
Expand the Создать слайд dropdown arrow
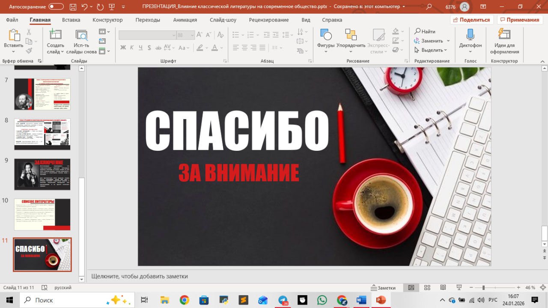62,52
